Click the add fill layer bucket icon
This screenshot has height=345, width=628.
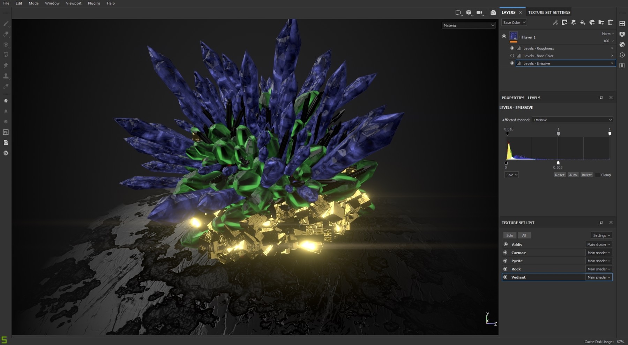tap(582, 22)
